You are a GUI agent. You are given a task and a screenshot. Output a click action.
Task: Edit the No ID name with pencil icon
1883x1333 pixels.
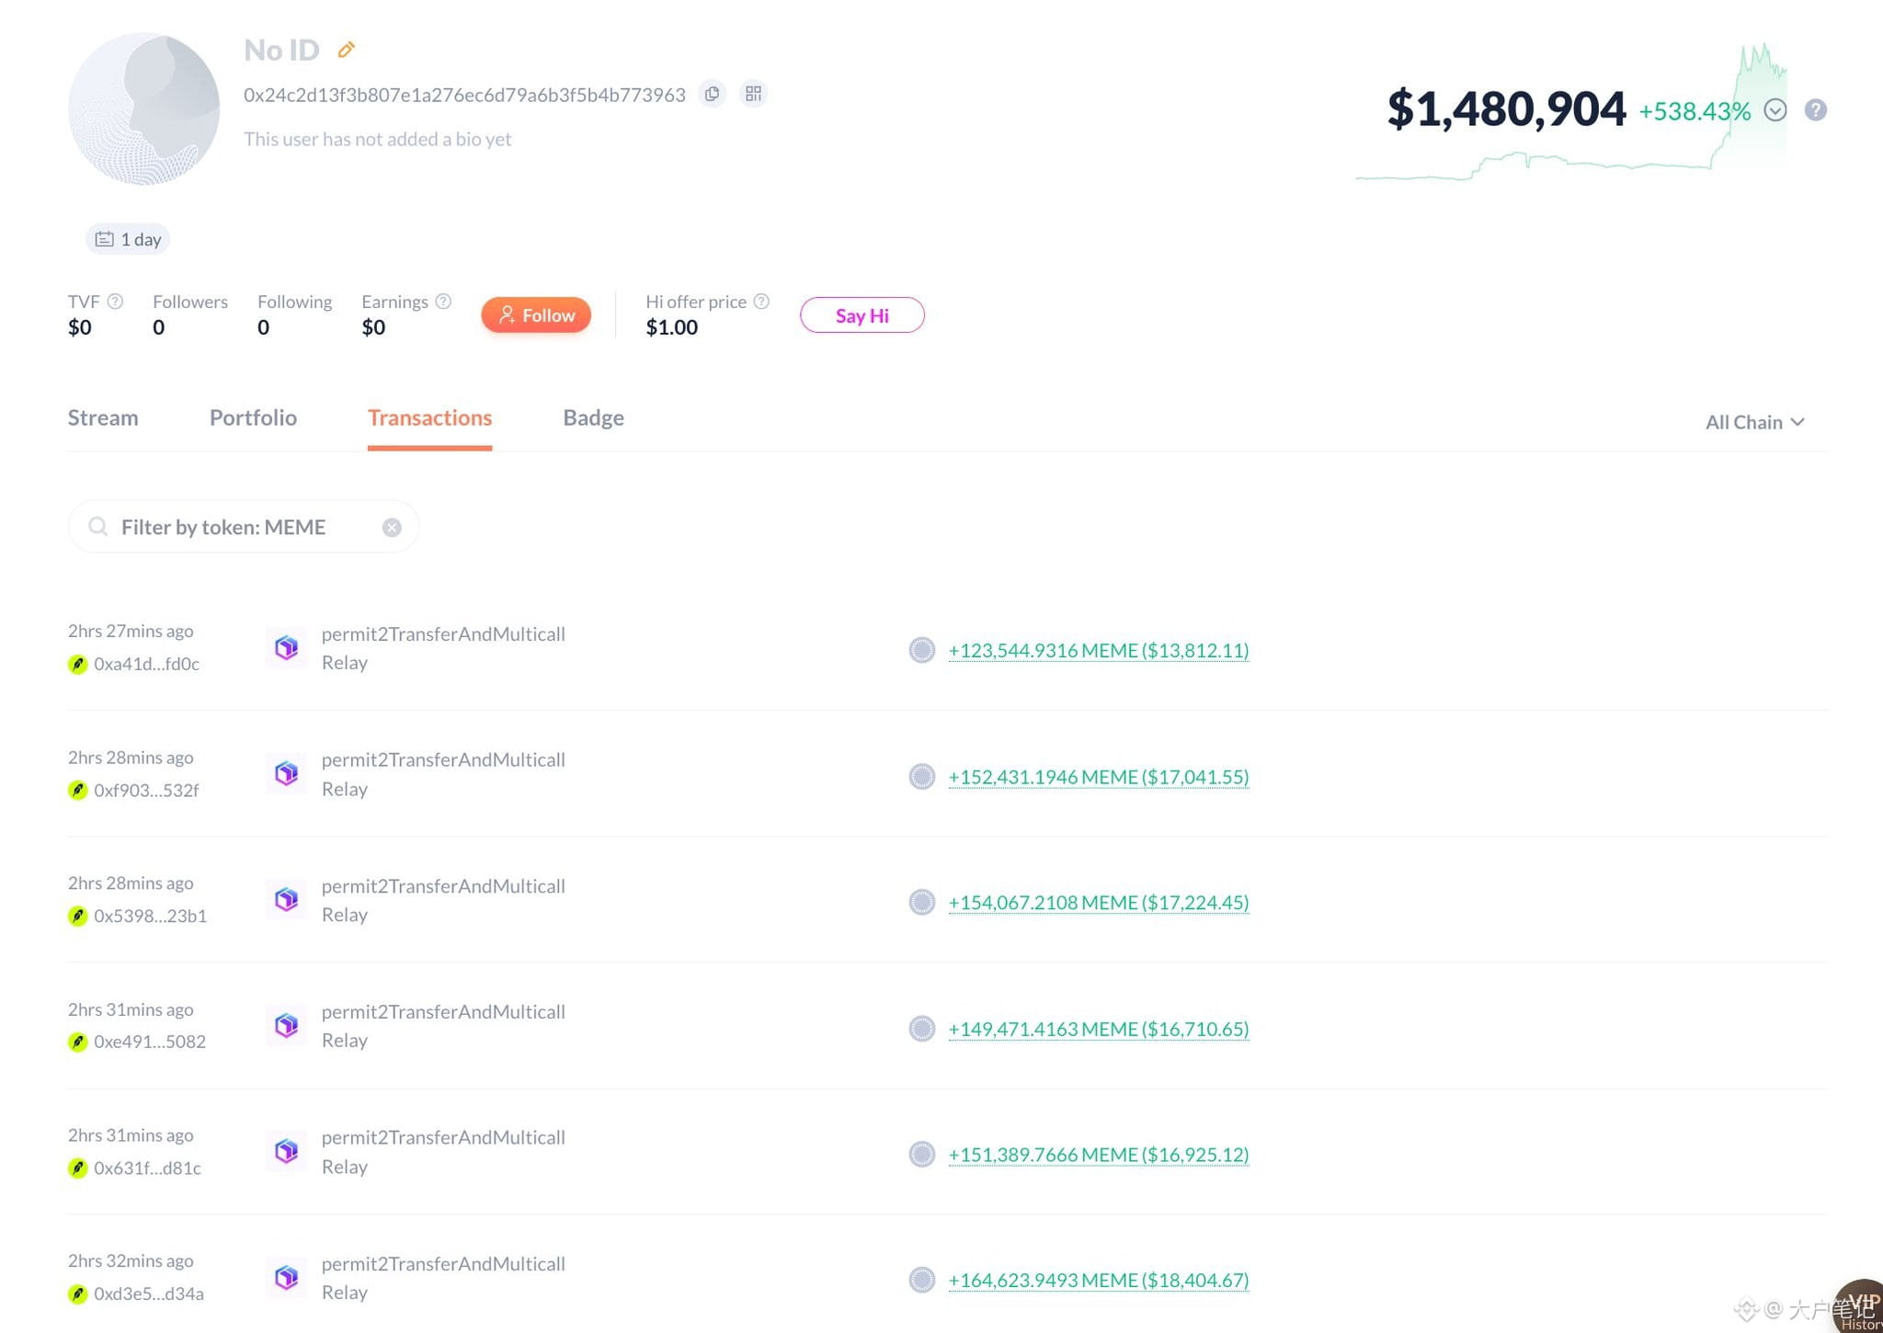click(347, 50)
